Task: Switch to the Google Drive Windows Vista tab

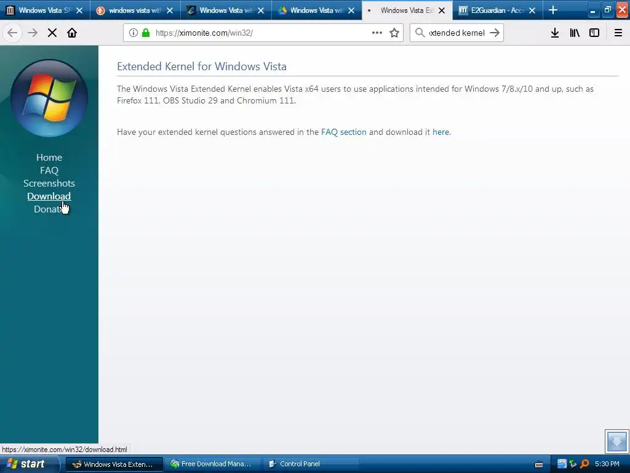Action: coord(316,10)
